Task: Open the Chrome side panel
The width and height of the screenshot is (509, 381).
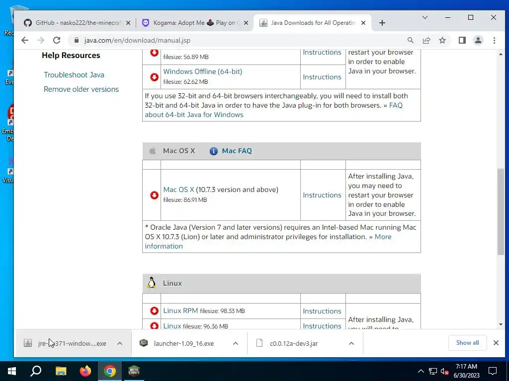Action: (462, 40)
